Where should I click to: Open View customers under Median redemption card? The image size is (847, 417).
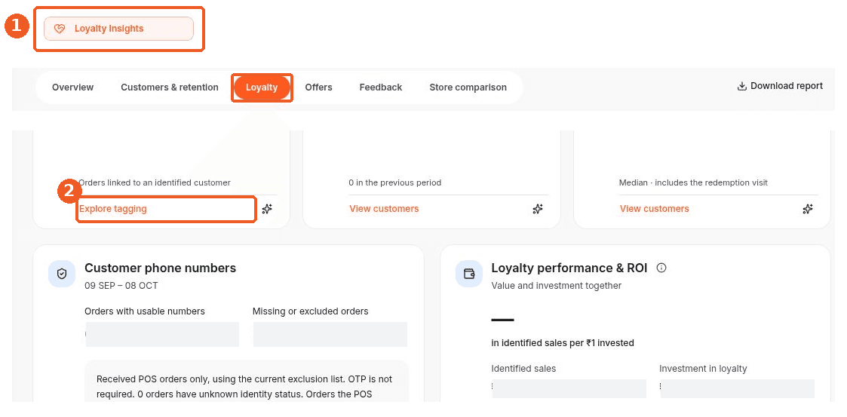pos(654,208)
